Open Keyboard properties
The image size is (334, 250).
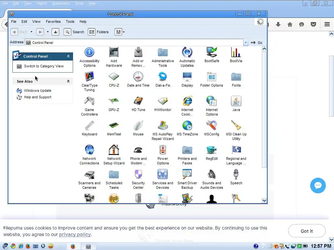coord(89,128)
